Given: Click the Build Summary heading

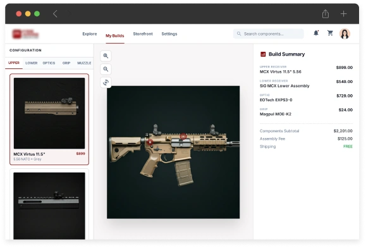Looking at the screenshot, I should (x=286, y=54).
